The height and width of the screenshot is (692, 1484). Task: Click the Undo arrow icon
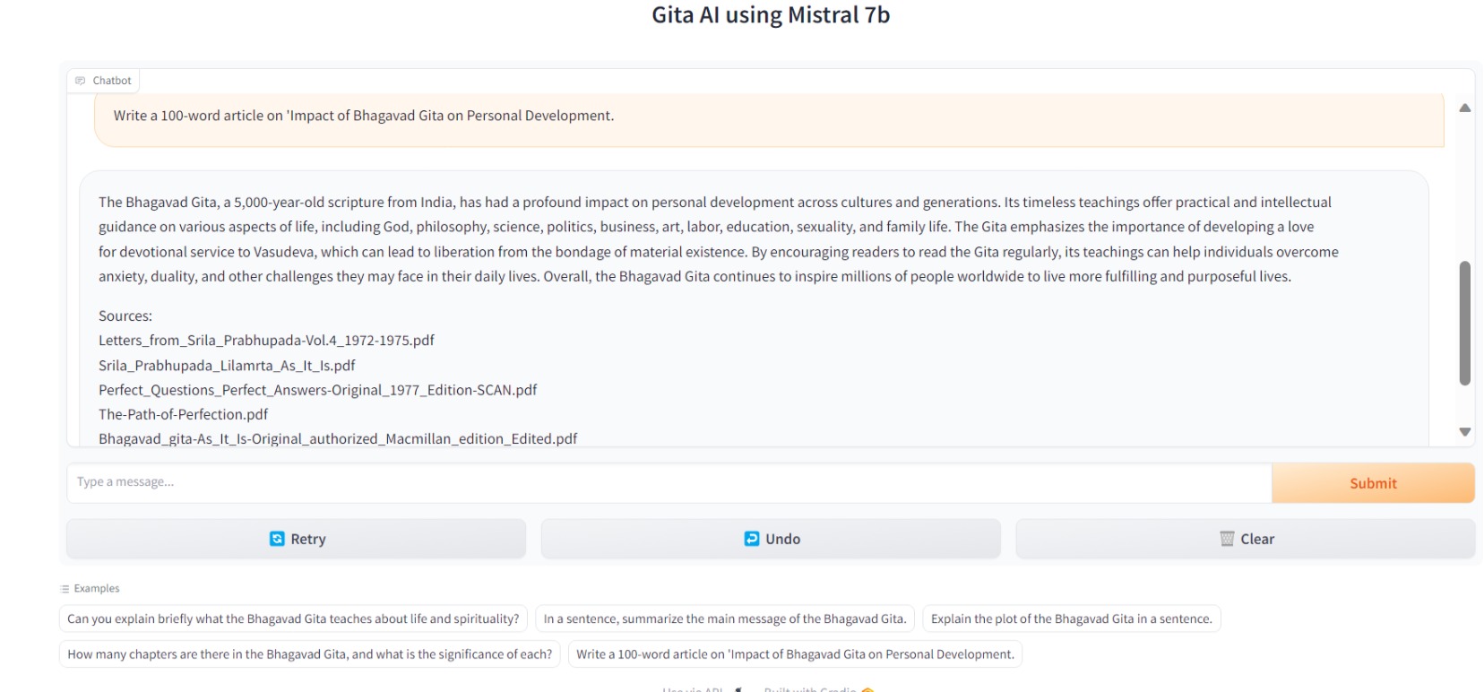(x=752, y=539)
